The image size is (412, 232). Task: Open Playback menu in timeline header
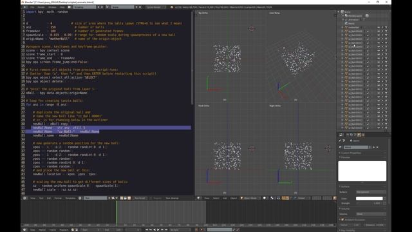64,229
